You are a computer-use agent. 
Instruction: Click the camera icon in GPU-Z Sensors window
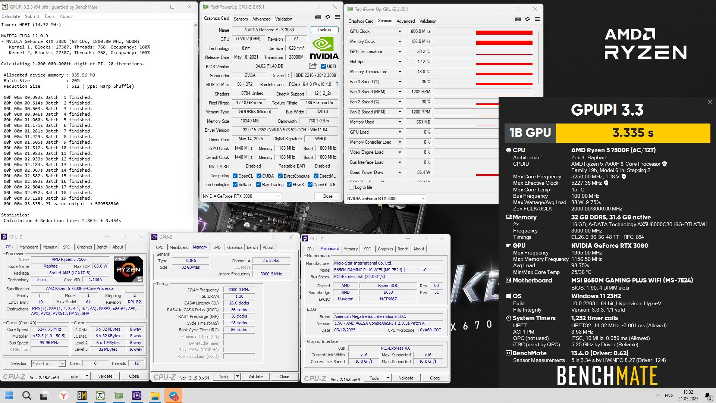click(518, 19)
